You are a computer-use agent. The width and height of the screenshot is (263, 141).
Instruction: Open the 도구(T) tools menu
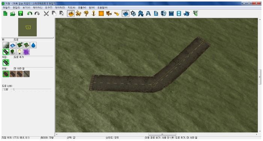(x=48, y=7)
